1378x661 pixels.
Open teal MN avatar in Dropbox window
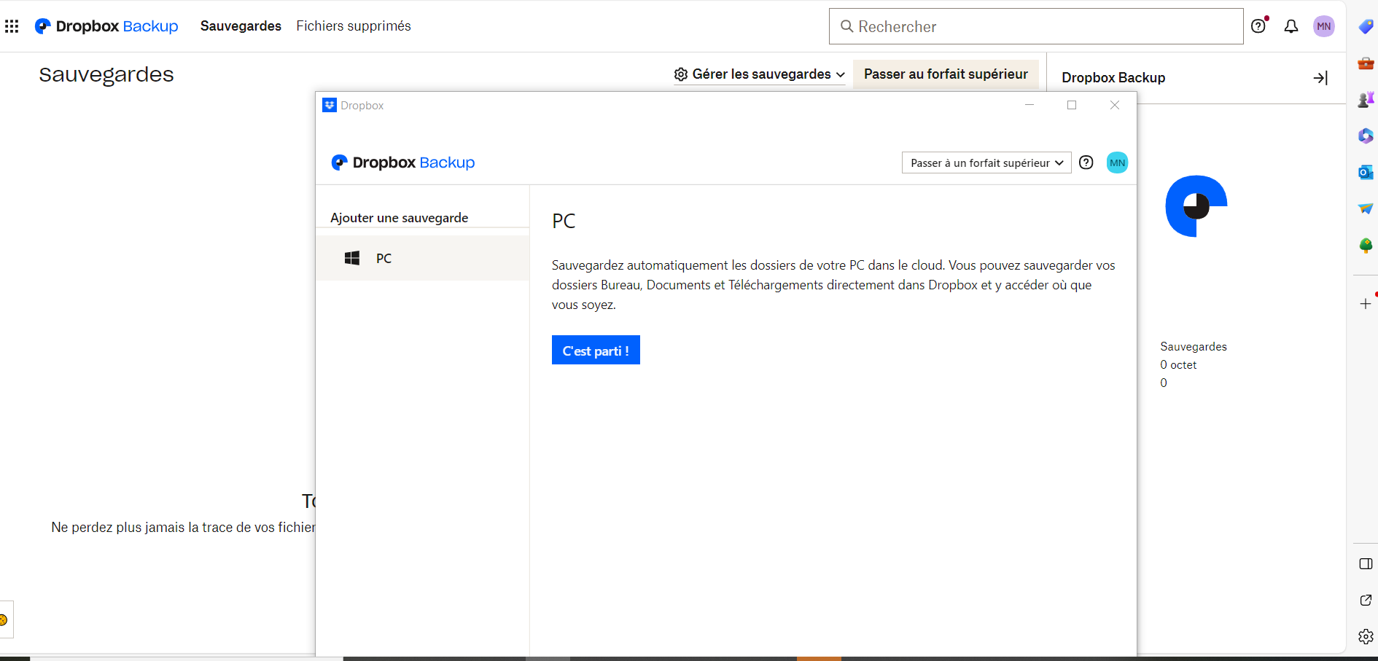(1117, 163)
